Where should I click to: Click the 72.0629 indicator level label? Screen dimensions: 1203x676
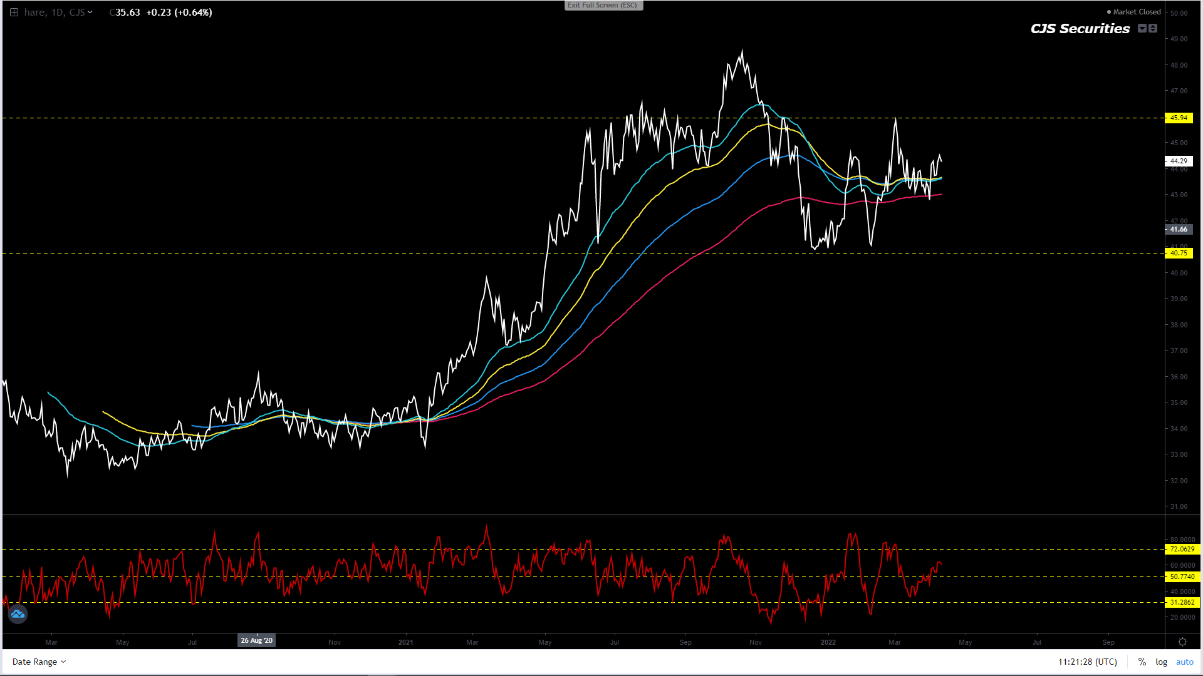coord(1182,549)
